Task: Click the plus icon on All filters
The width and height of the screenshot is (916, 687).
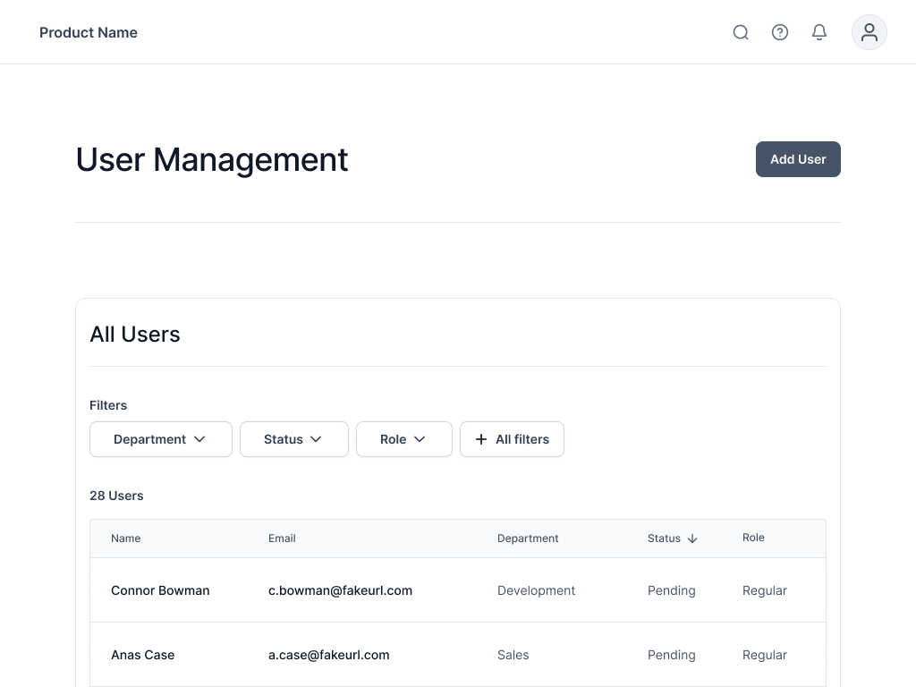Action: click(481, 439)
